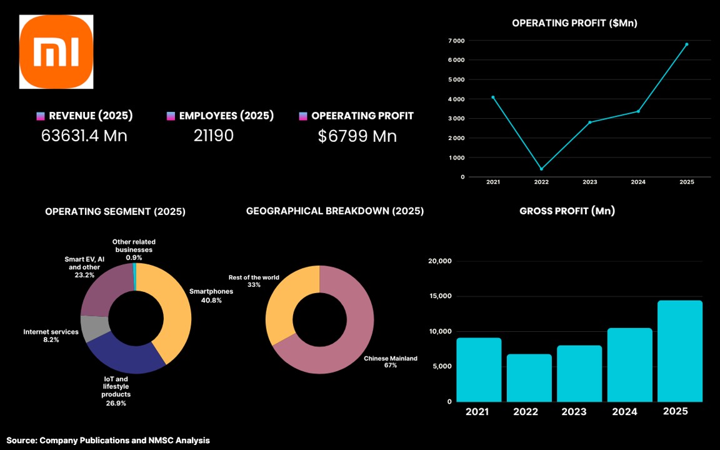Select the 2025 operating profit data point
Image resolution: width=720 pixels, height=450 pixels.
tap(687, 44)
